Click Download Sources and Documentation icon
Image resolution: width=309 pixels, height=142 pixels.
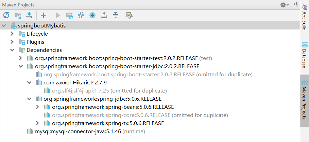click(29, 15)
